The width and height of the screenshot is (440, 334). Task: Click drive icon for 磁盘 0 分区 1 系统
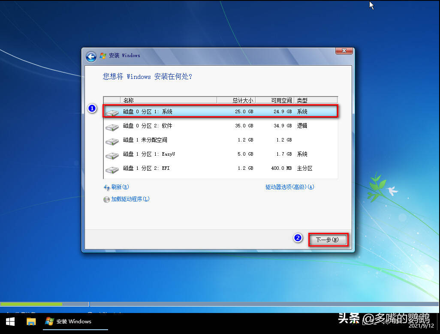pyautogui.click(x=112, y=113)
